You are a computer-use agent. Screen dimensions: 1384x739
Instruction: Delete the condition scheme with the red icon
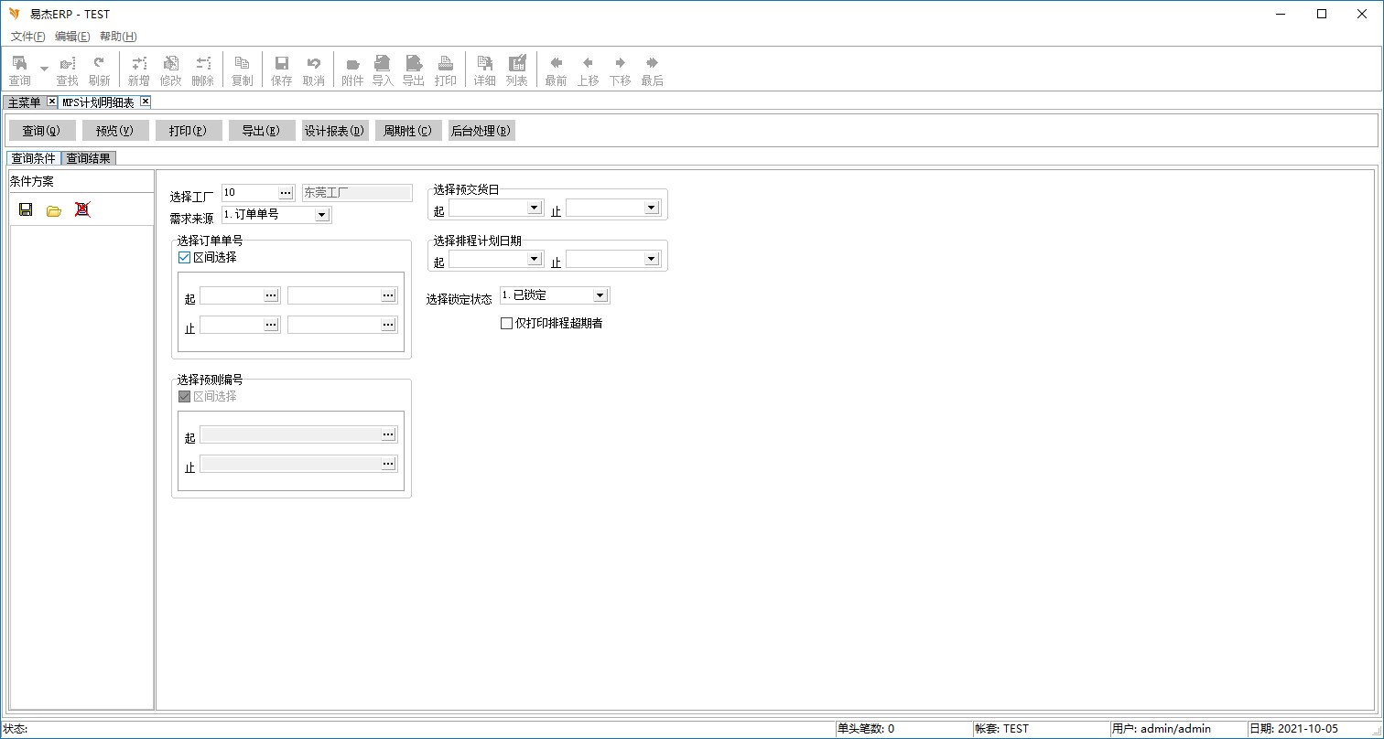point(82,209)
